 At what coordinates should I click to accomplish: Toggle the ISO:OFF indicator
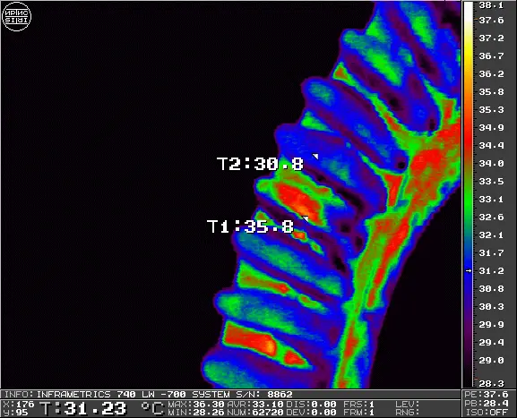[x=487, y=412]
